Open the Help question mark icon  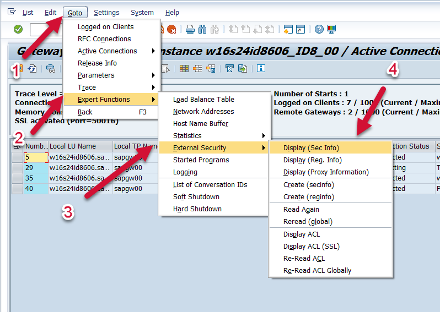tap(319, 29)
